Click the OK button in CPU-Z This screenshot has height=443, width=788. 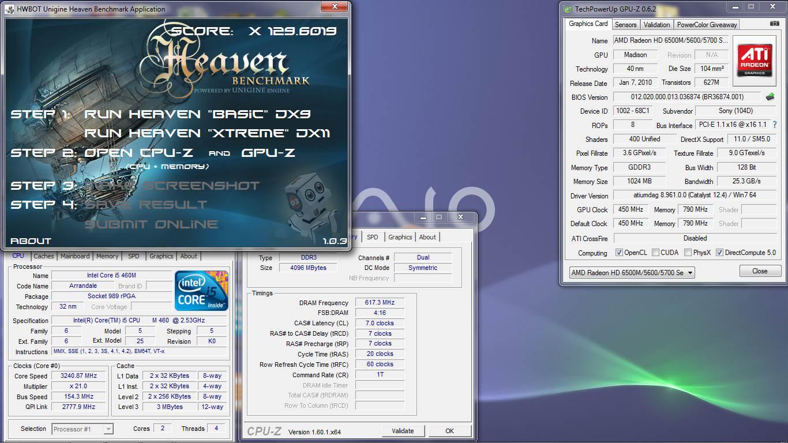(449, 431)
